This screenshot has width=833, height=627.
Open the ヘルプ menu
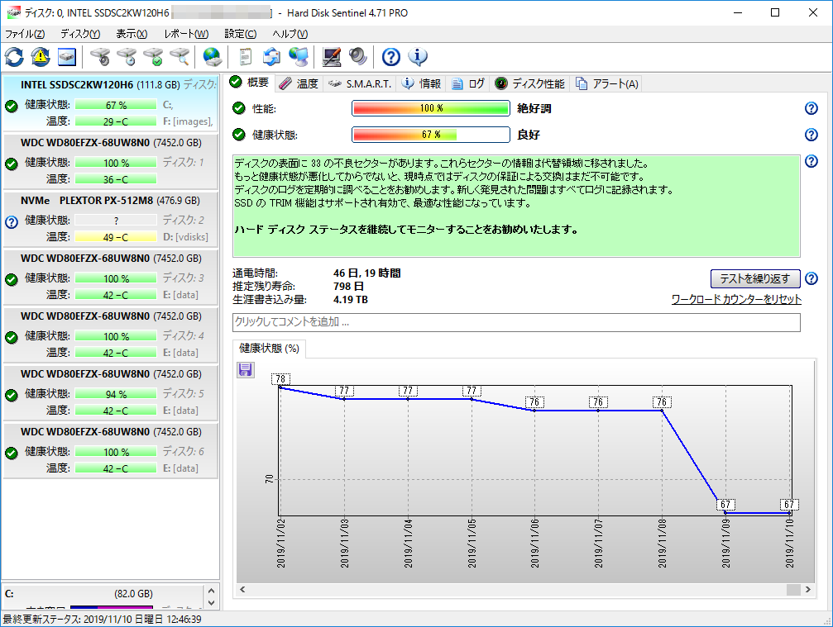click(290, 34)
